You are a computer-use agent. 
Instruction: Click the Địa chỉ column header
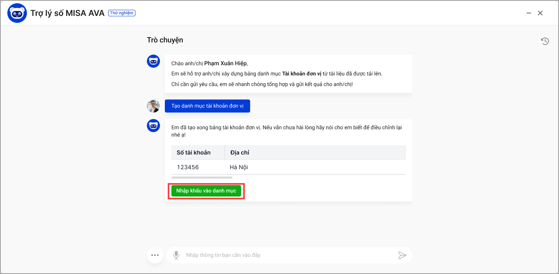tap(240, 152)
